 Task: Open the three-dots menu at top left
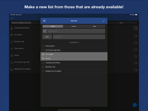[12, 18]
